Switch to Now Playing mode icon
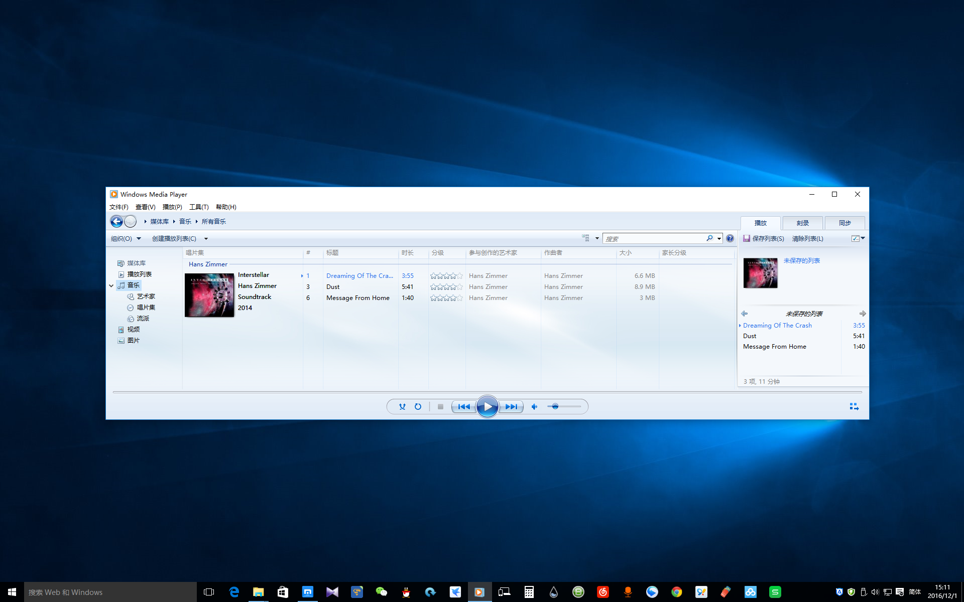 (x=854, y=406)
